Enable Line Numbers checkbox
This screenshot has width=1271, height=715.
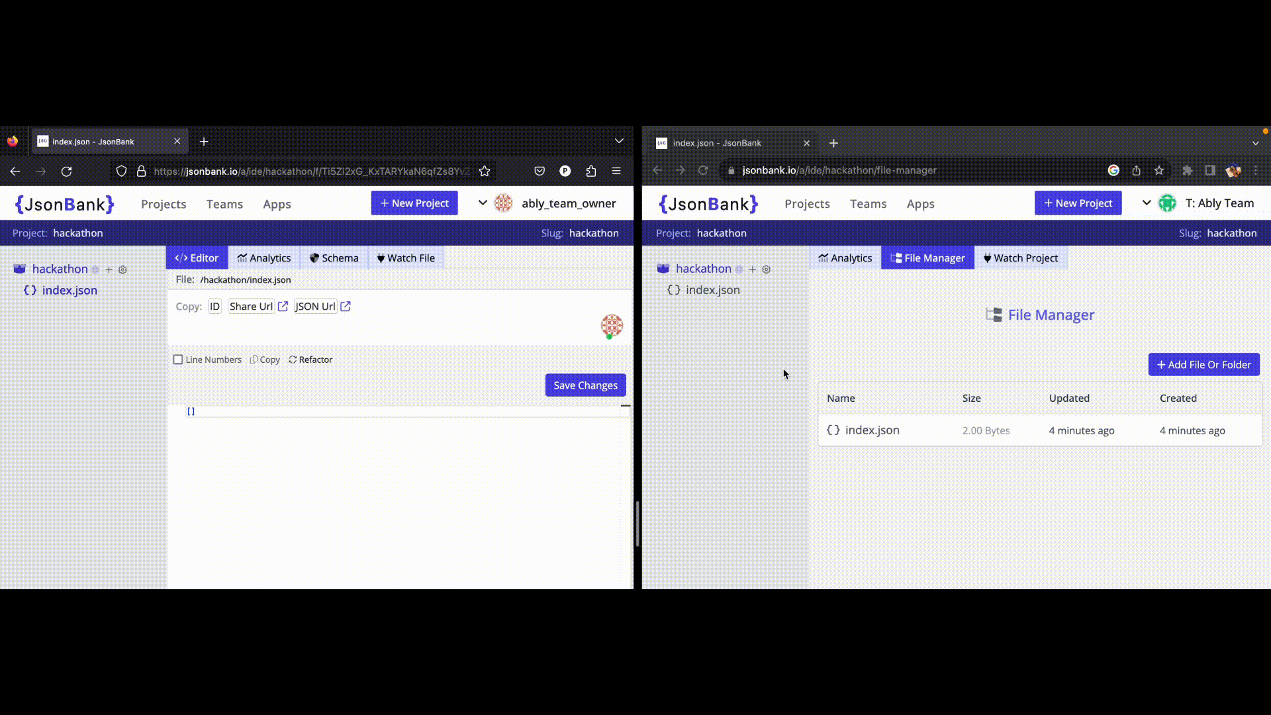178,359
